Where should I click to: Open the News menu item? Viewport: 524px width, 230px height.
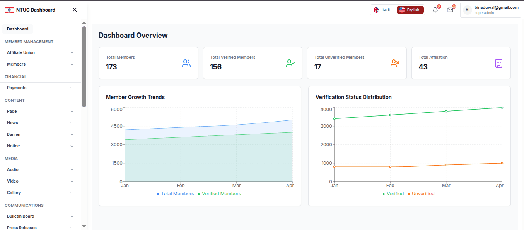coord(41,123)
